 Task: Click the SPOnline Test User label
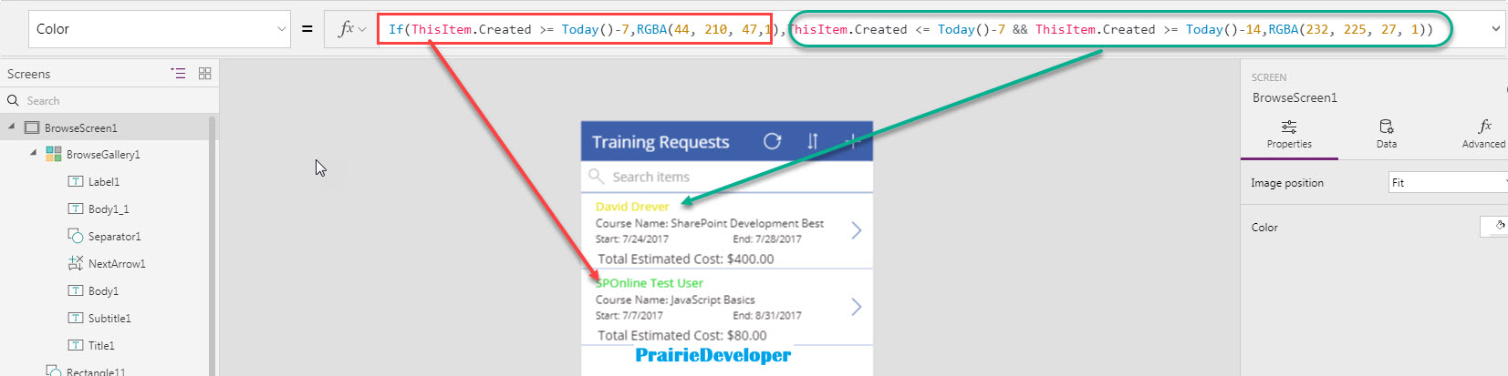[650, 283]
